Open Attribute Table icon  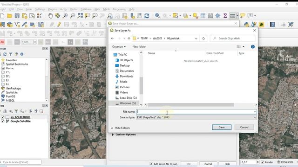click(x=203, y=16)
